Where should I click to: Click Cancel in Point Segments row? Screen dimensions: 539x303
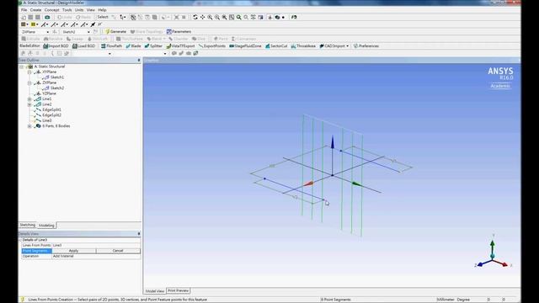click(118, 251)
